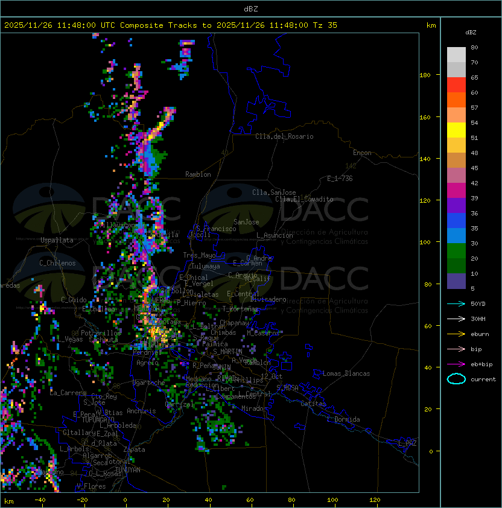The image size is (502, 508).
Task: Click the 'Chapanay' map label
Action: (234, 323)
